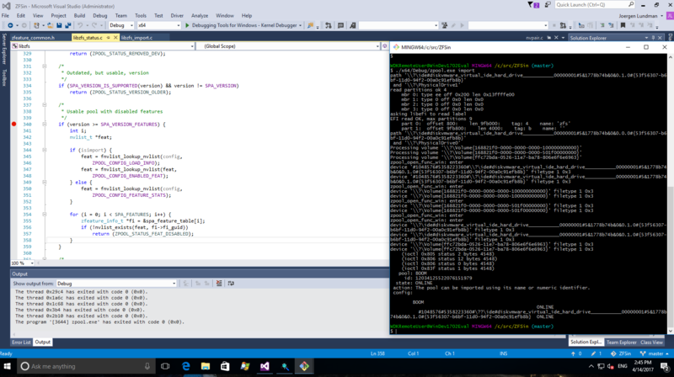The image size is (674, 377).
Task: Click the Quick Launch search box
Action: [594, 5]
